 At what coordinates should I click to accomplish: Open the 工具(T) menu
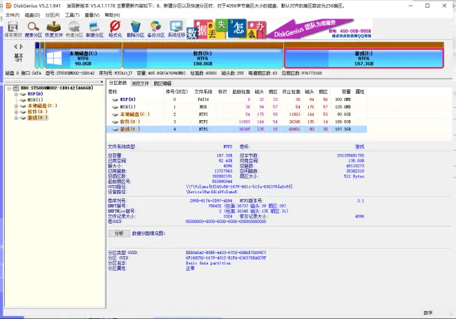pos(72,15)
